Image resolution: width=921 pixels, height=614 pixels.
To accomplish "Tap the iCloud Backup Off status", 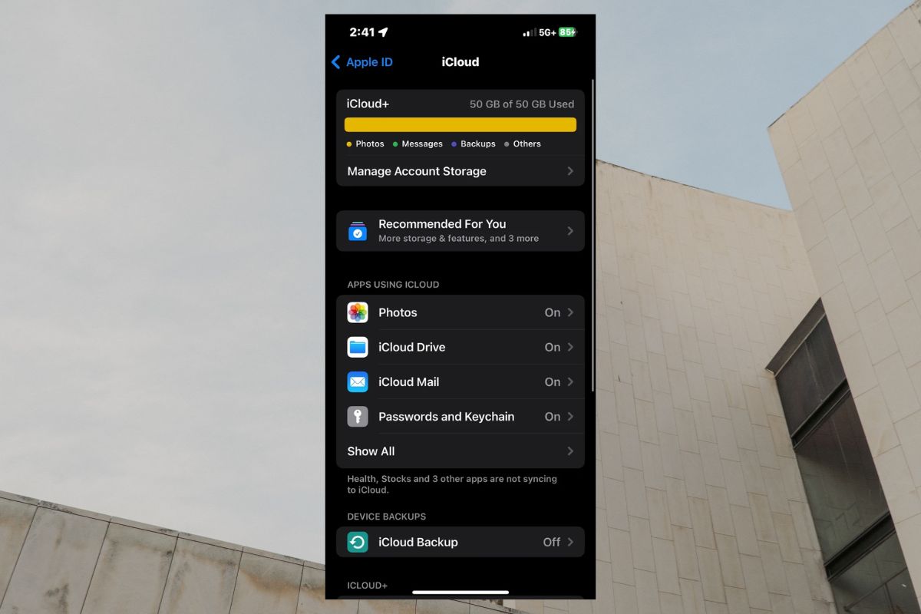I will pos(552,542).
